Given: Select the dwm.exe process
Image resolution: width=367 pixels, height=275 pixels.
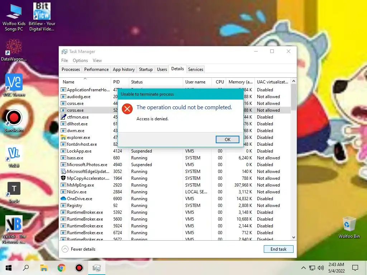Looking at the screenshot, I should click(x=76, y=130).
